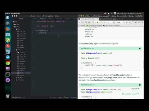149x111 pixels.
Task: Open the battery status indicator
Action: (x=120, y=13)
